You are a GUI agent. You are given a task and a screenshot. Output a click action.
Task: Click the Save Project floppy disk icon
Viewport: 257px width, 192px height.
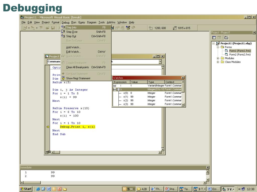pyautogui.click(x=53, y=28)
